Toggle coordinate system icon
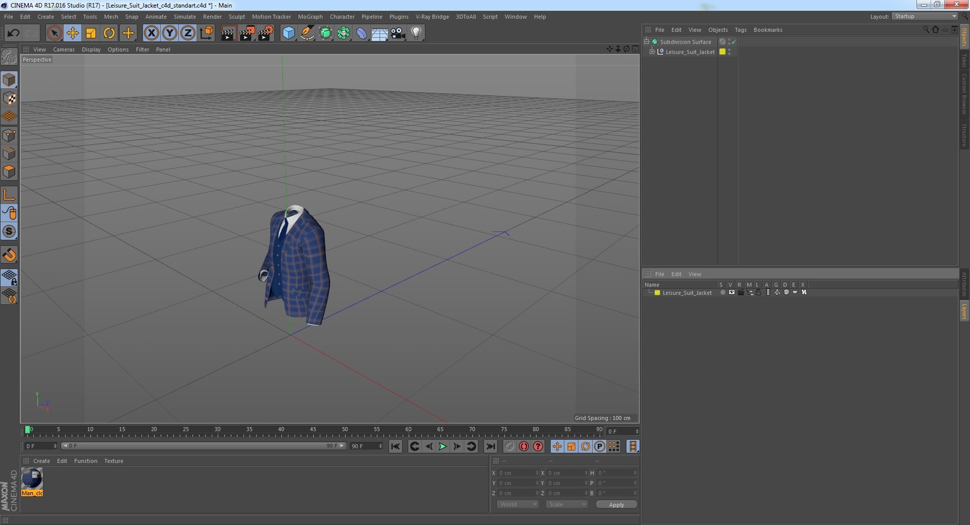The image size is (970, 525). pyautogui.click(x=207, y=33)
